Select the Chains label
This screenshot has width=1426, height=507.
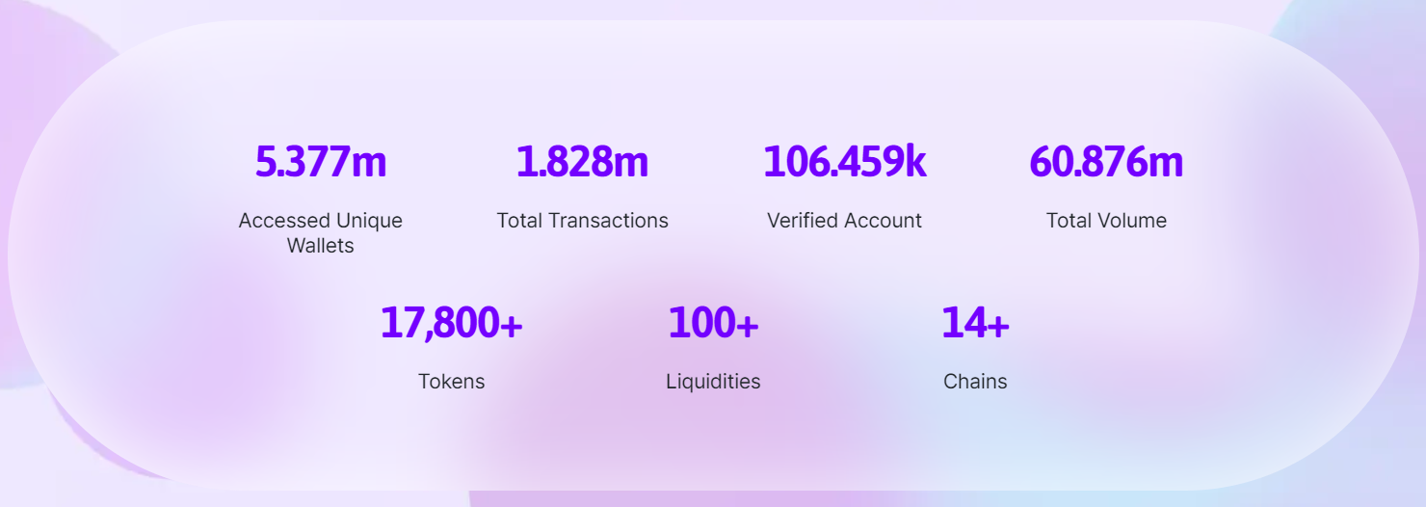click(x=975, y=382)
